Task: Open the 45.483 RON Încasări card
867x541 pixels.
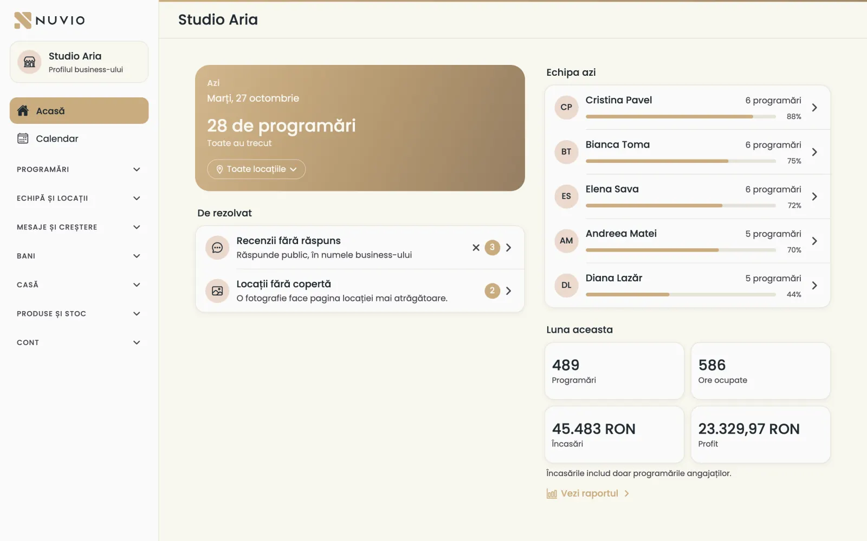Action: click(614, 435)
